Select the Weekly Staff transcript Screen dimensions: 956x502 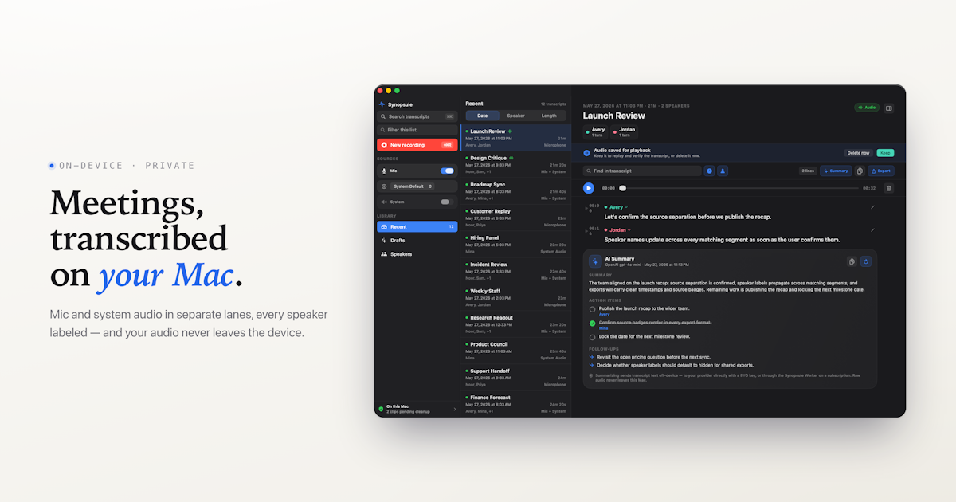pyautogui.click(x=515, y=297)
